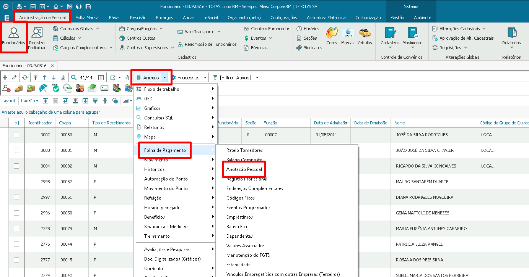Open the Padrão layout dropdown
The image size is (529, 277).
click(30, 101)
